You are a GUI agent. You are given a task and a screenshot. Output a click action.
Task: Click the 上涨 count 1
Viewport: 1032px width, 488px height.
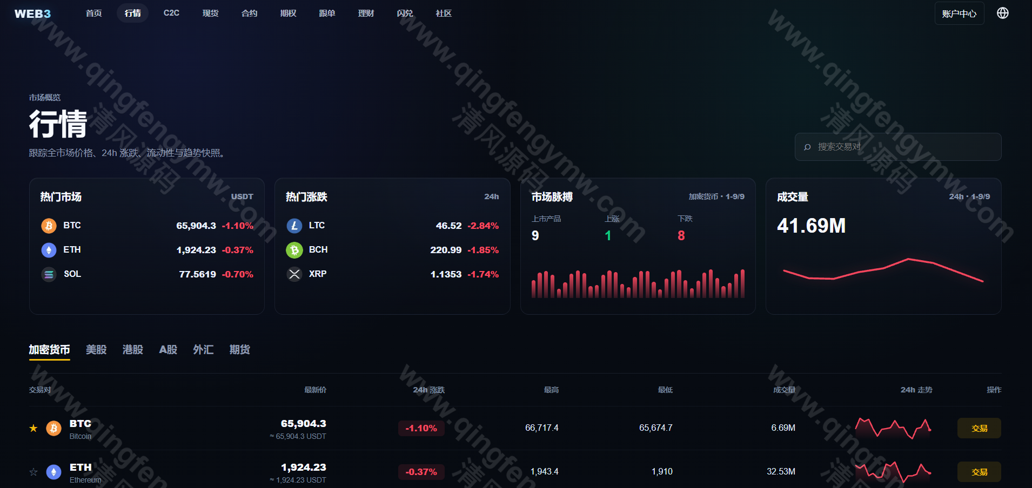tap(608, 236)
